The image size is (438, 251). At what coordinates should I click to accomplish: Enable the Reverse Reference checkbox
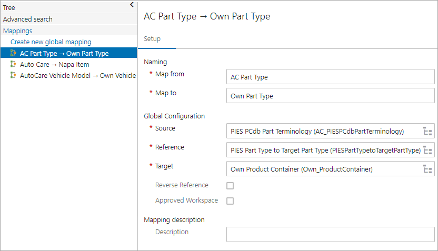pyautogui.click(x=230, y=185)
